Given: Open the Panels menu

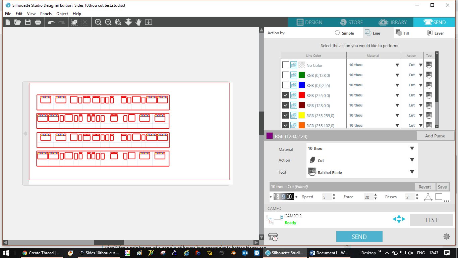Looking at the screenshot, I should coord(46,14).
